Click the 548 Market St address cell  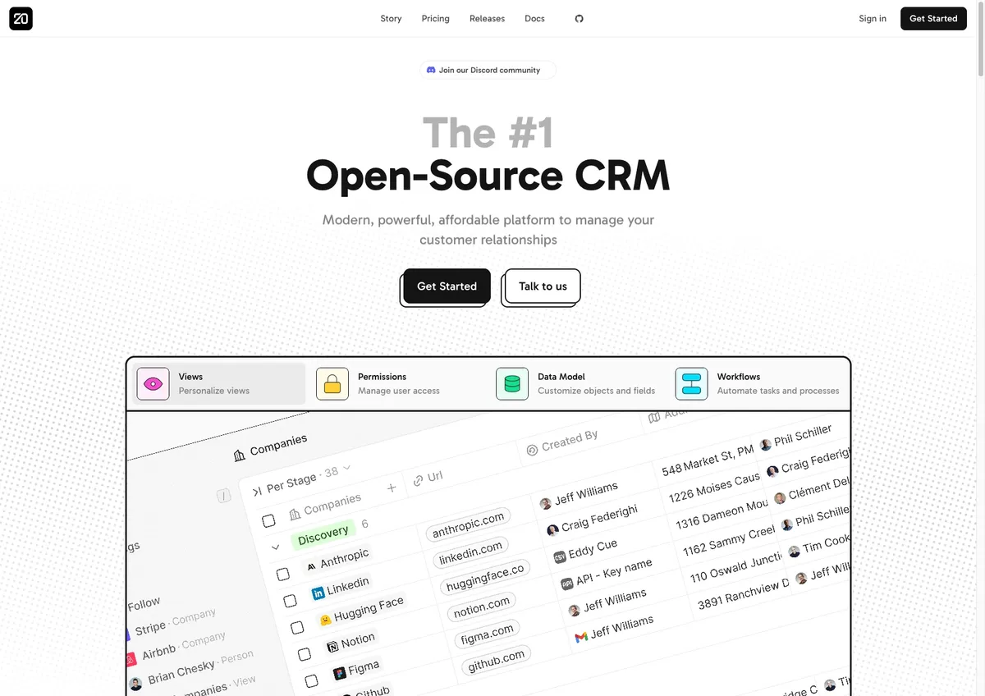click(x=708, y=460)
